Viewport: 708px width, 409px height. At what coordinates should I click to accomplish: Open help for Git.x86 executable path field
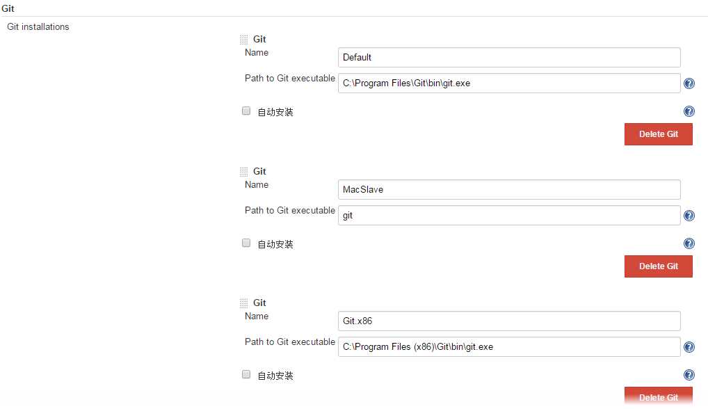[x=689, y=347]
